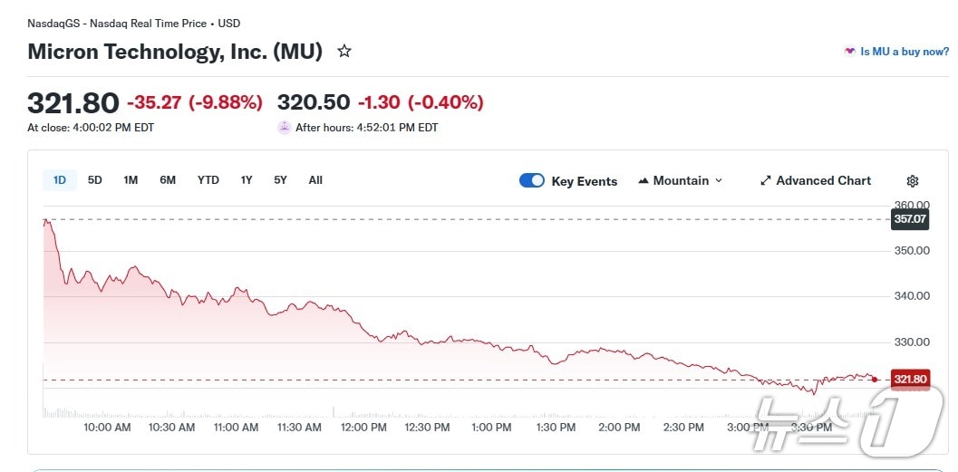This screenshot has height=472, width=958.
Task: Select the 6M time range
Action: pyautogui.click(x=168, y=180)
